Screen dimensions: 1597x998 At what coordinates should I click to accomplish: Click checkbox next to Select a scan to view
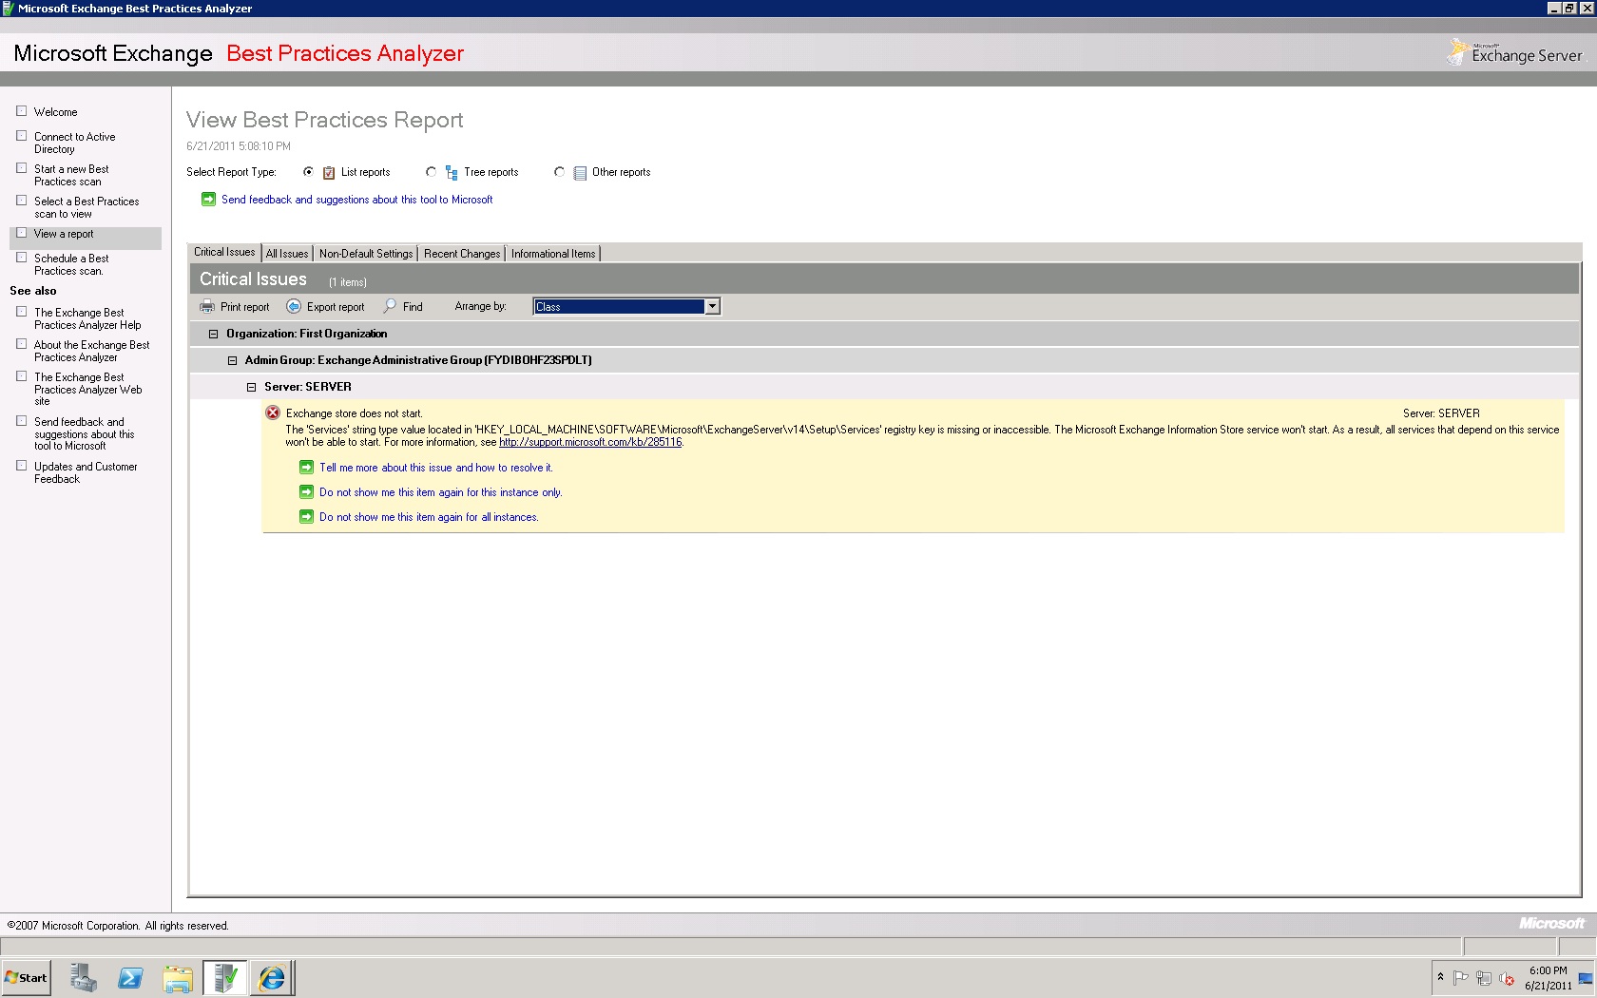tap(22, 200)
